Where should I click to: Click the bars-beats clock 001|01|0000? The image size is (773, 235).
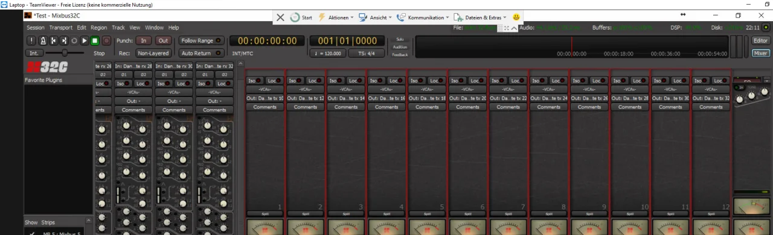click(347, 41)
